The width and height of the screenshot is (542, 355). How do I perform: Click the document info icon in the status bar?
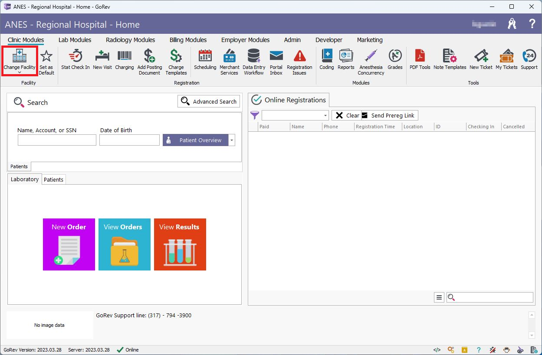point(534,350)
